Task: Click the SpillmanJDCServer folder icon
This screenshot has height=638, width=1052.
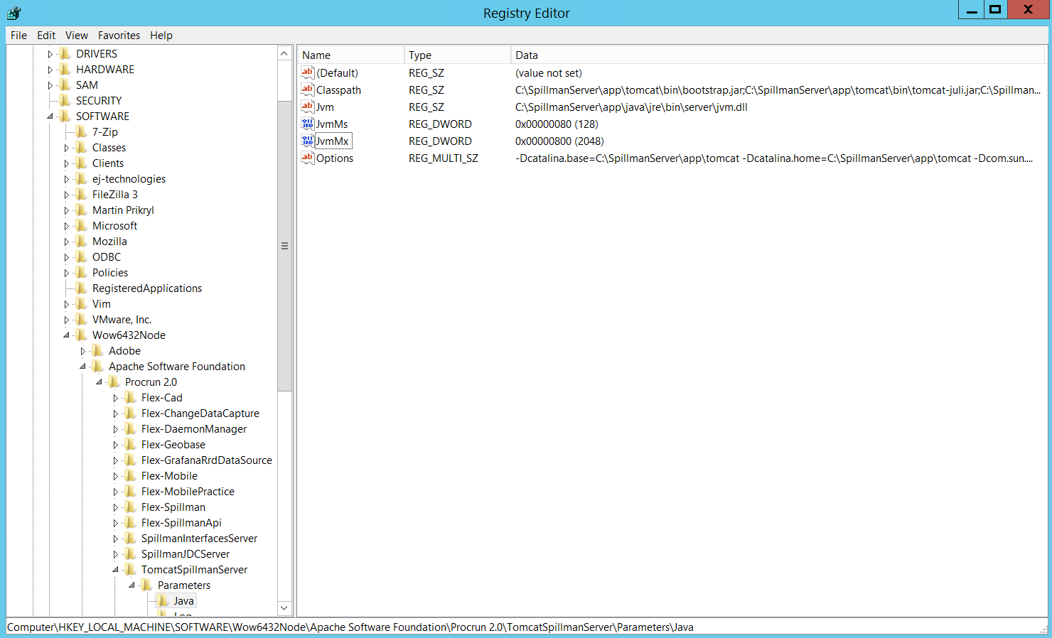Action: 131,554
